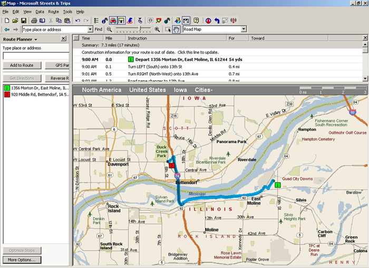
Task: Toggle the directions pane toolbar button
Action: 122,21
